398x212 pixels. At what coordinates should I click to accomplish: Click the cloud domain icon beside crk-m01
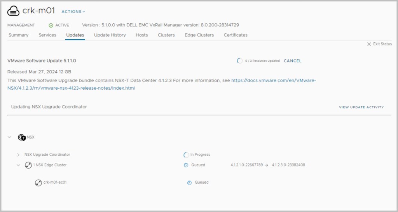pyautogui.click(x=14, y=11)
